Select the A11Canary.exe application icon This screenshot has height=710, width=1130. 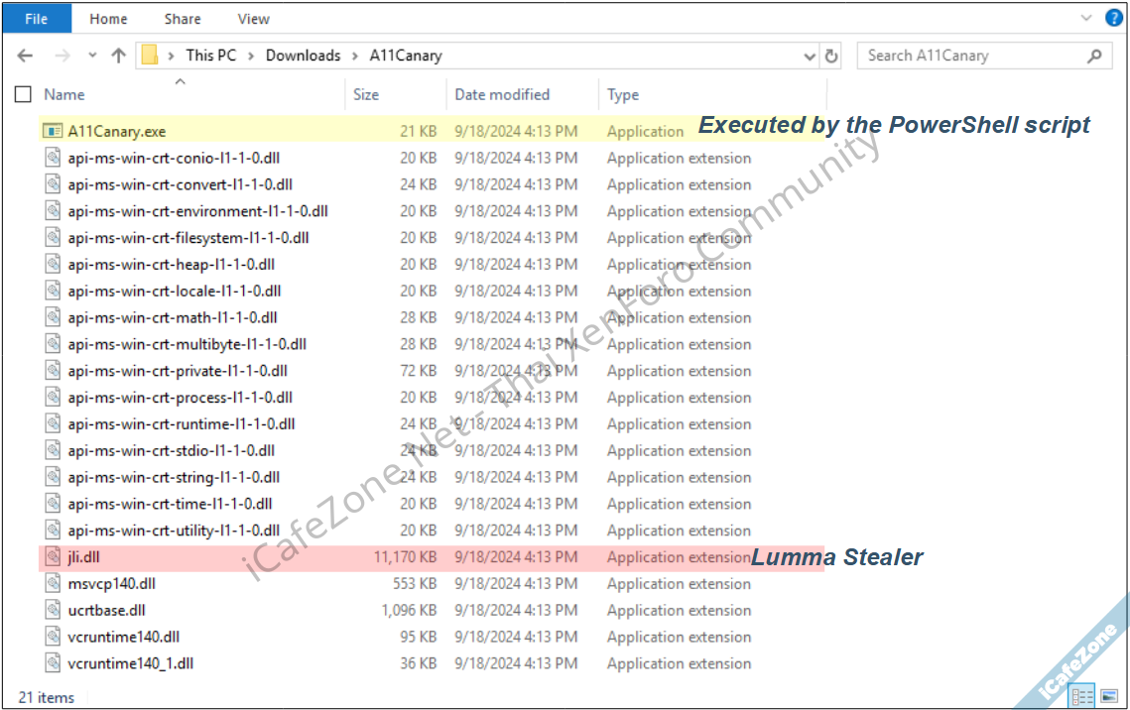coord(53,131)
